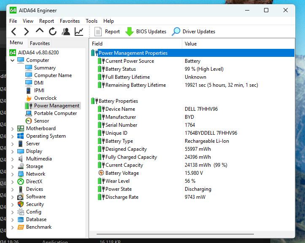Go up one level with Up arrow

(40, 31)
